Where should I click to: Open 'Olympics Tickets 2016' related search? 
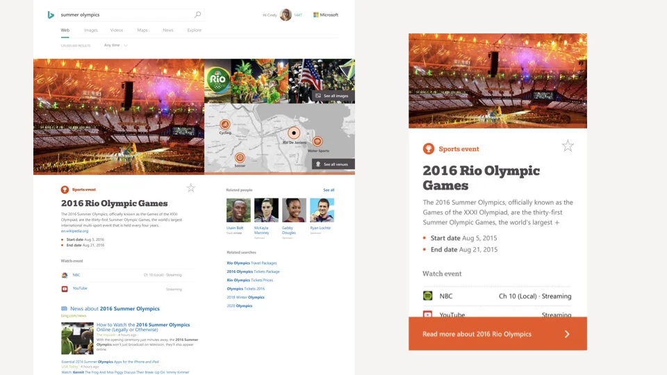(x=246, y=289)
